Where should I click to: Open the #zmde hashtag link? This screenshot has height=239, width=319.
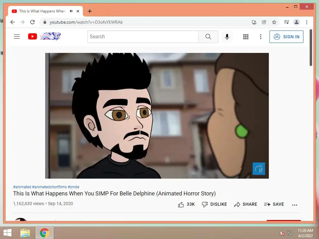(74, 187)
